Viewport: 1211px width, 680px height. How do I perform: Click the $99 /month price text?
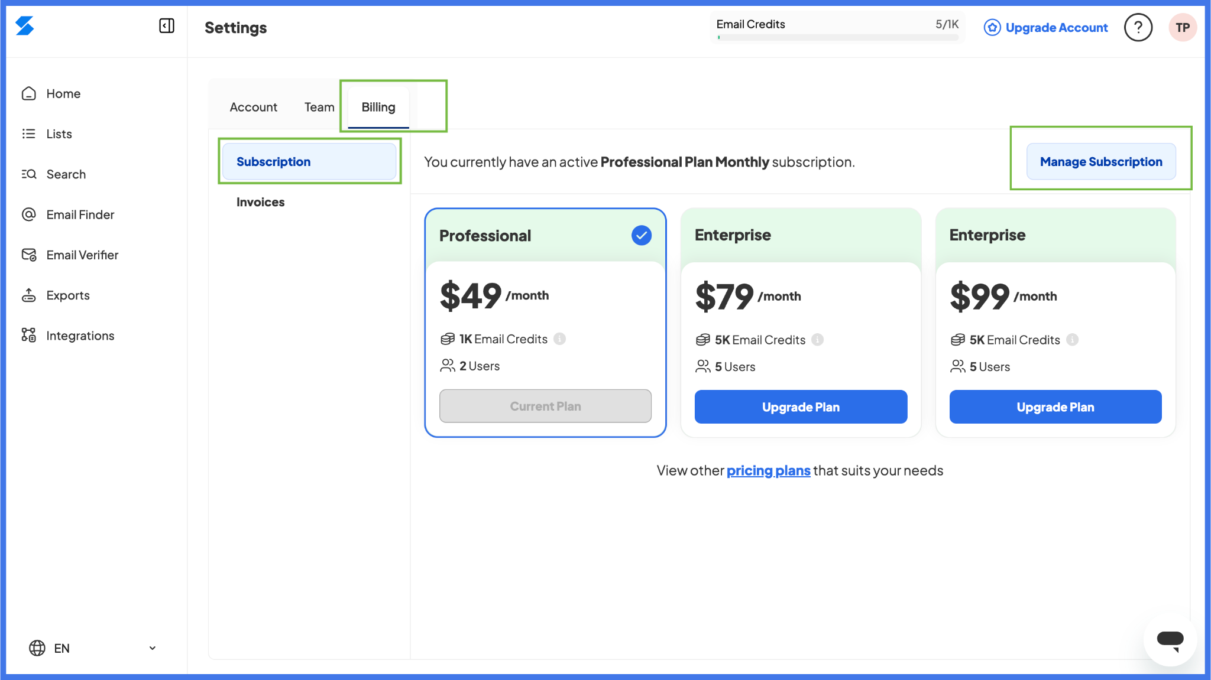point(1003,296)
